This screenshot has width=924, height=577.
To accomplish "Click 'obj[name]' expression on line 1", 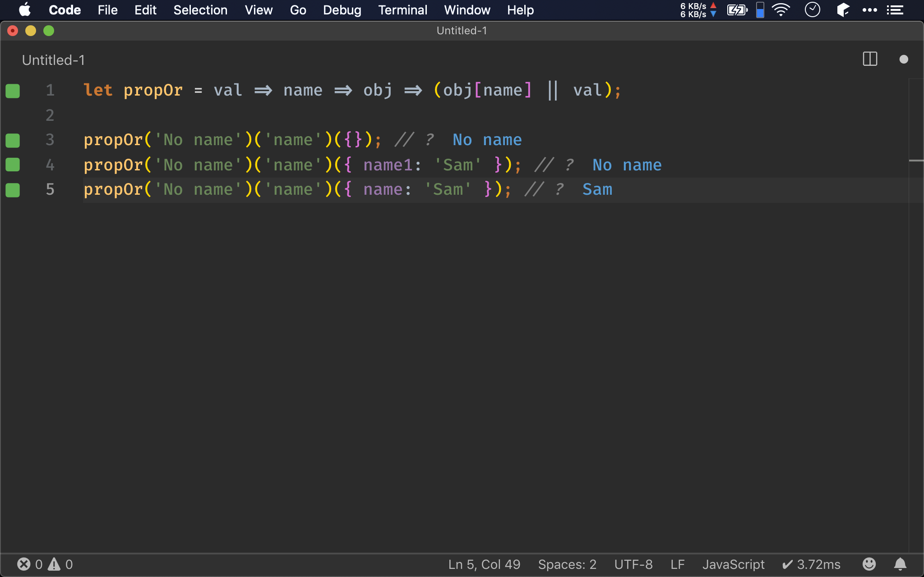I will [x=487, y=91].
